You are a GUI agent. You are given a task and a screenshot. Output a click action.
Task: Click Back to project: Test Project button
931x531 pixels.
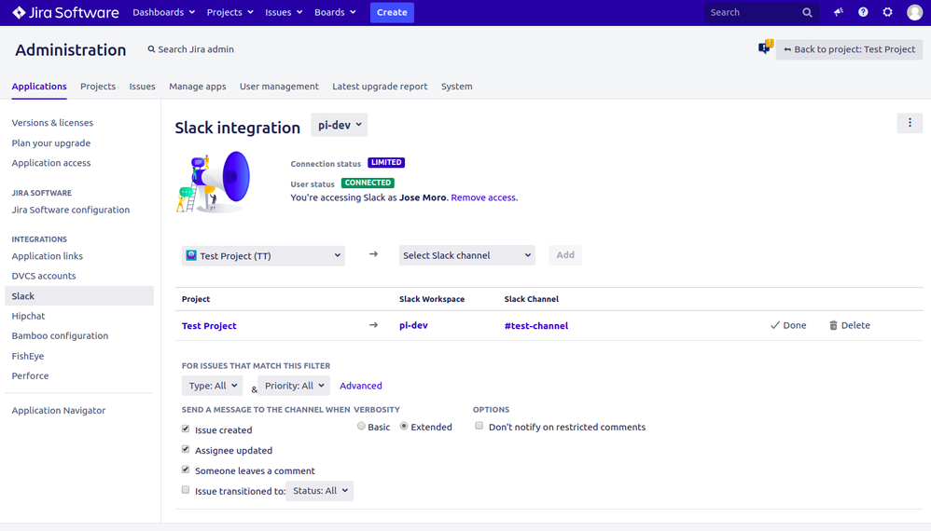pyautogui.click(x=849, y=49)
